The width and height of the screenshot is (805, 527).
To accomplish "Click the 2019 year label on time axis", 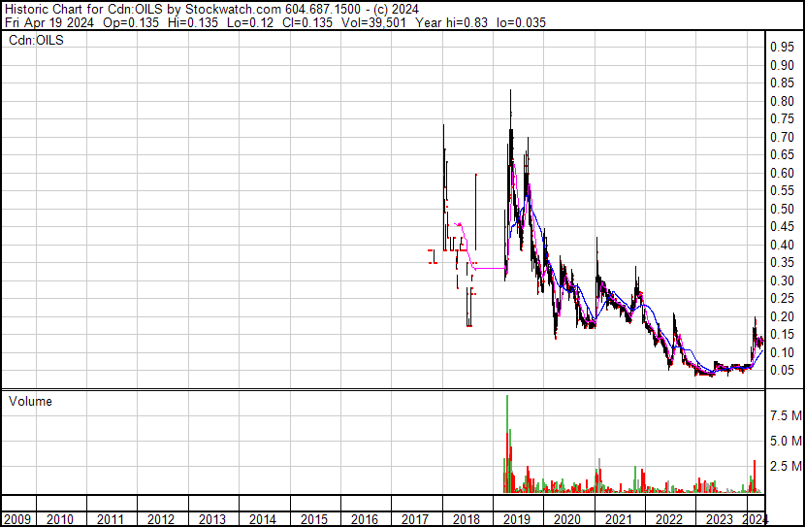I will click(516, 519).
